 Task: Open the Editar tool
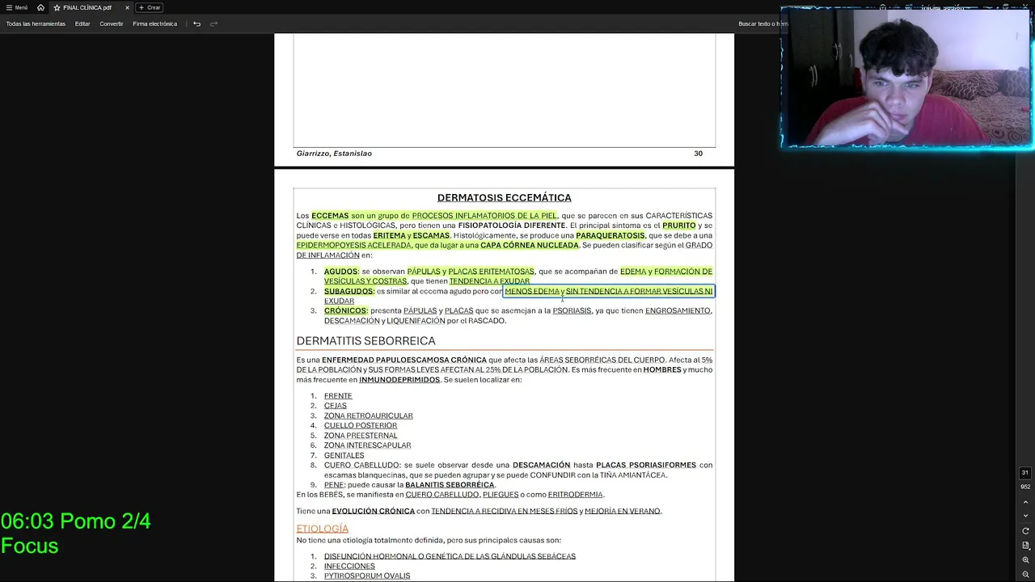[x=82, y=23]
